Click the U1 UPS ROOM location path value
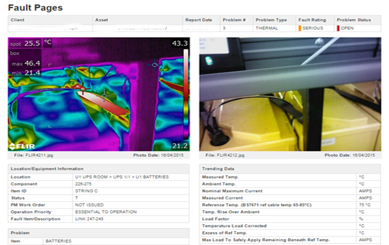The width and height of the screenshot is (389, 245). click(122, 177)
